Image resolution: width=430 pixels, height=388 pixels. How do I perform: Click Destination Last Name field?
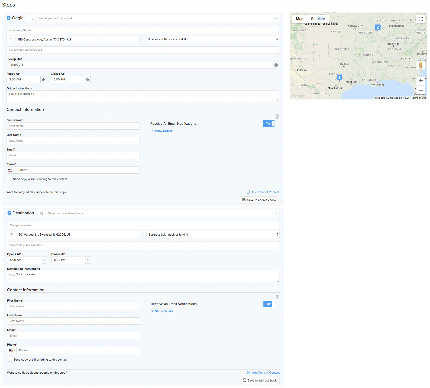coord(74,321)
